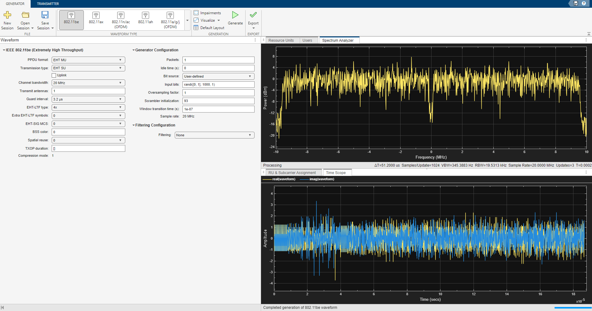Enable the Uplink checkbox

pyautogui.click(x=54, y=75)
